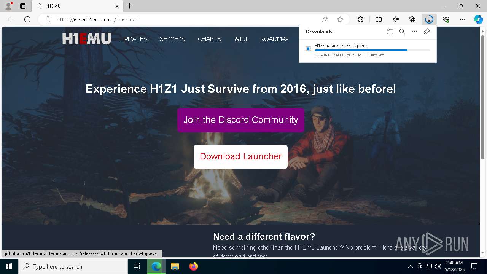Open the taskbar clock and date
This screenshot has height=274, width=487.
pos(454,266)
